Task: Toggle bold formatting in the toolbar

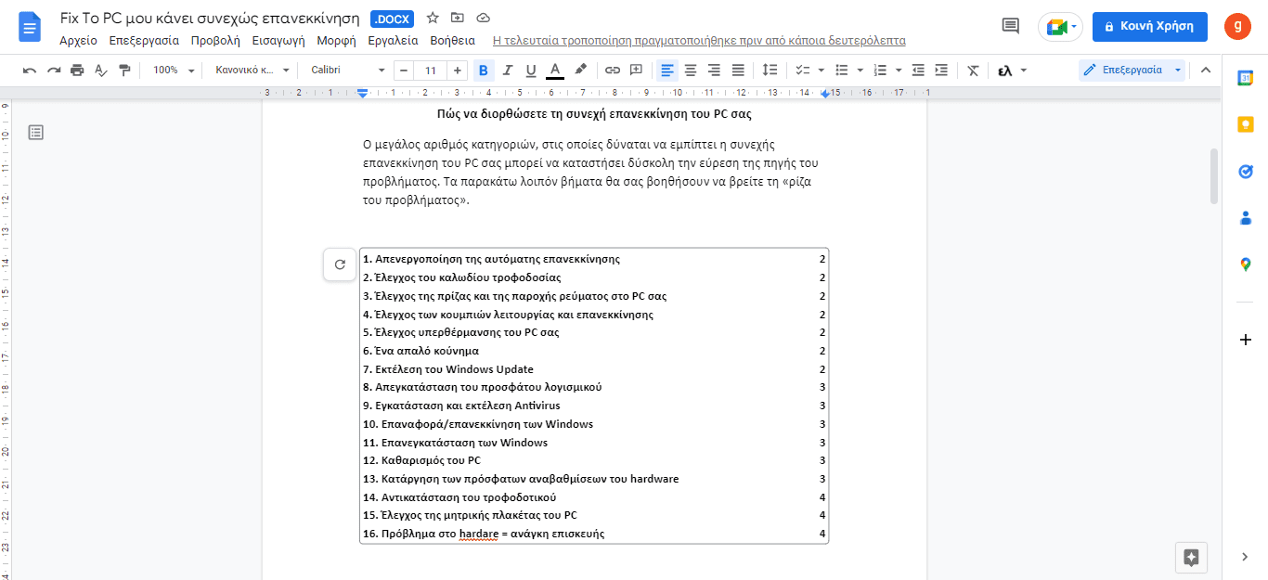Action: pyautogui.click(x=482, y=70)
